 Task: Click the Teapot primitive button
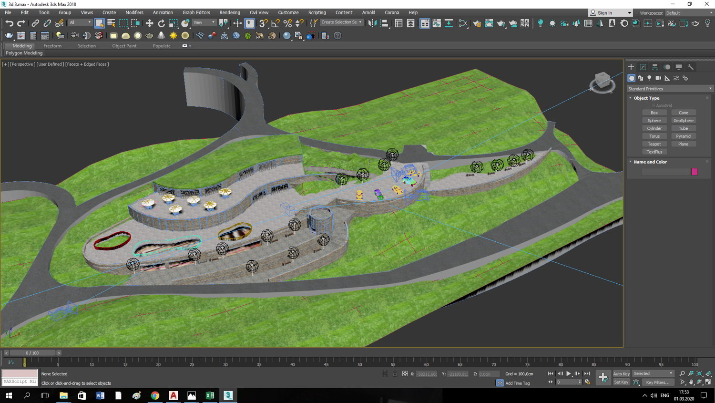pos(654,144)
